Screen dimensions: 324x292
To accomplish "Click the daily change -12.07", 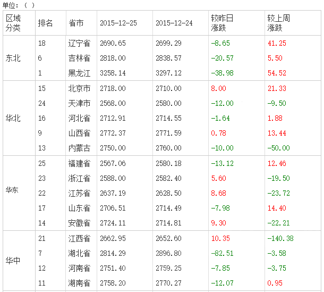I will (x=223, y=283).
